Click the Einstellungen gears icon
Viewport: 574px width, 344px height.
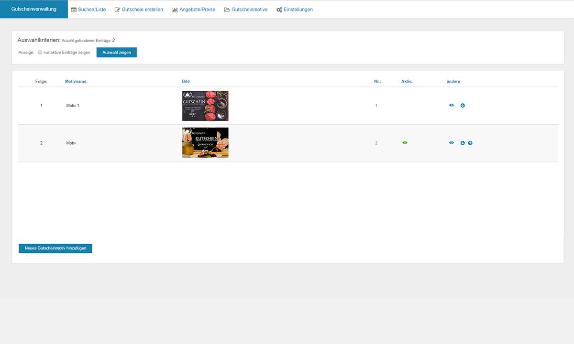tap(279, 10)
